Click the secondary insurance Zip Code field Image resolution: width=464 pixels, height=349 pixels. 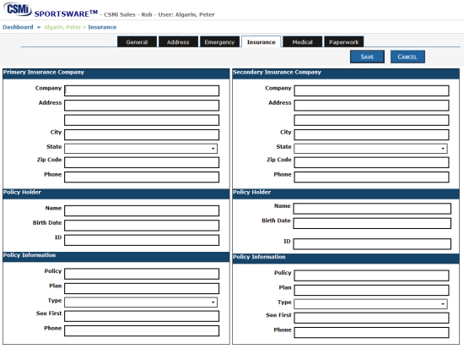(x=371, y=162)
